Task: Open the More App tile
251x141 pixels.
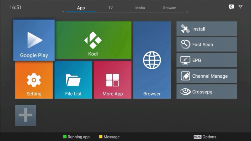Action: click(x=113, y=80)
